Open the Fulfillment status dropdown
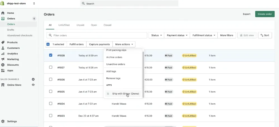279x127 pixels. [204, 35]
